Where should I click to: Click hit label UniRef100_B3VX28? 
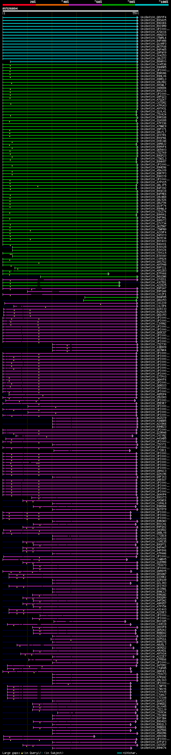coord(153,247)
